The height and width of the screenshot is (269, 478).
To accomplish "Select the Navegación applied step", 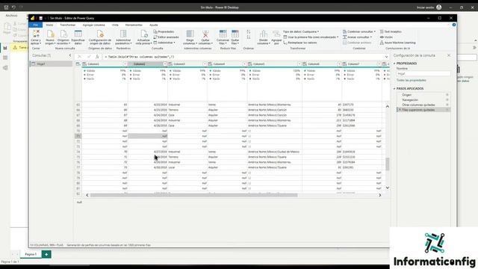I will pos(423,99).
